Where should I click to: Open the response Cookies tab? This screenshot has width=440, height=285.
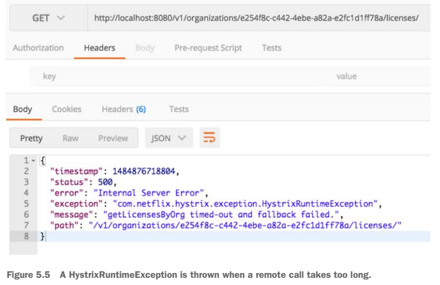pos(67,109)
